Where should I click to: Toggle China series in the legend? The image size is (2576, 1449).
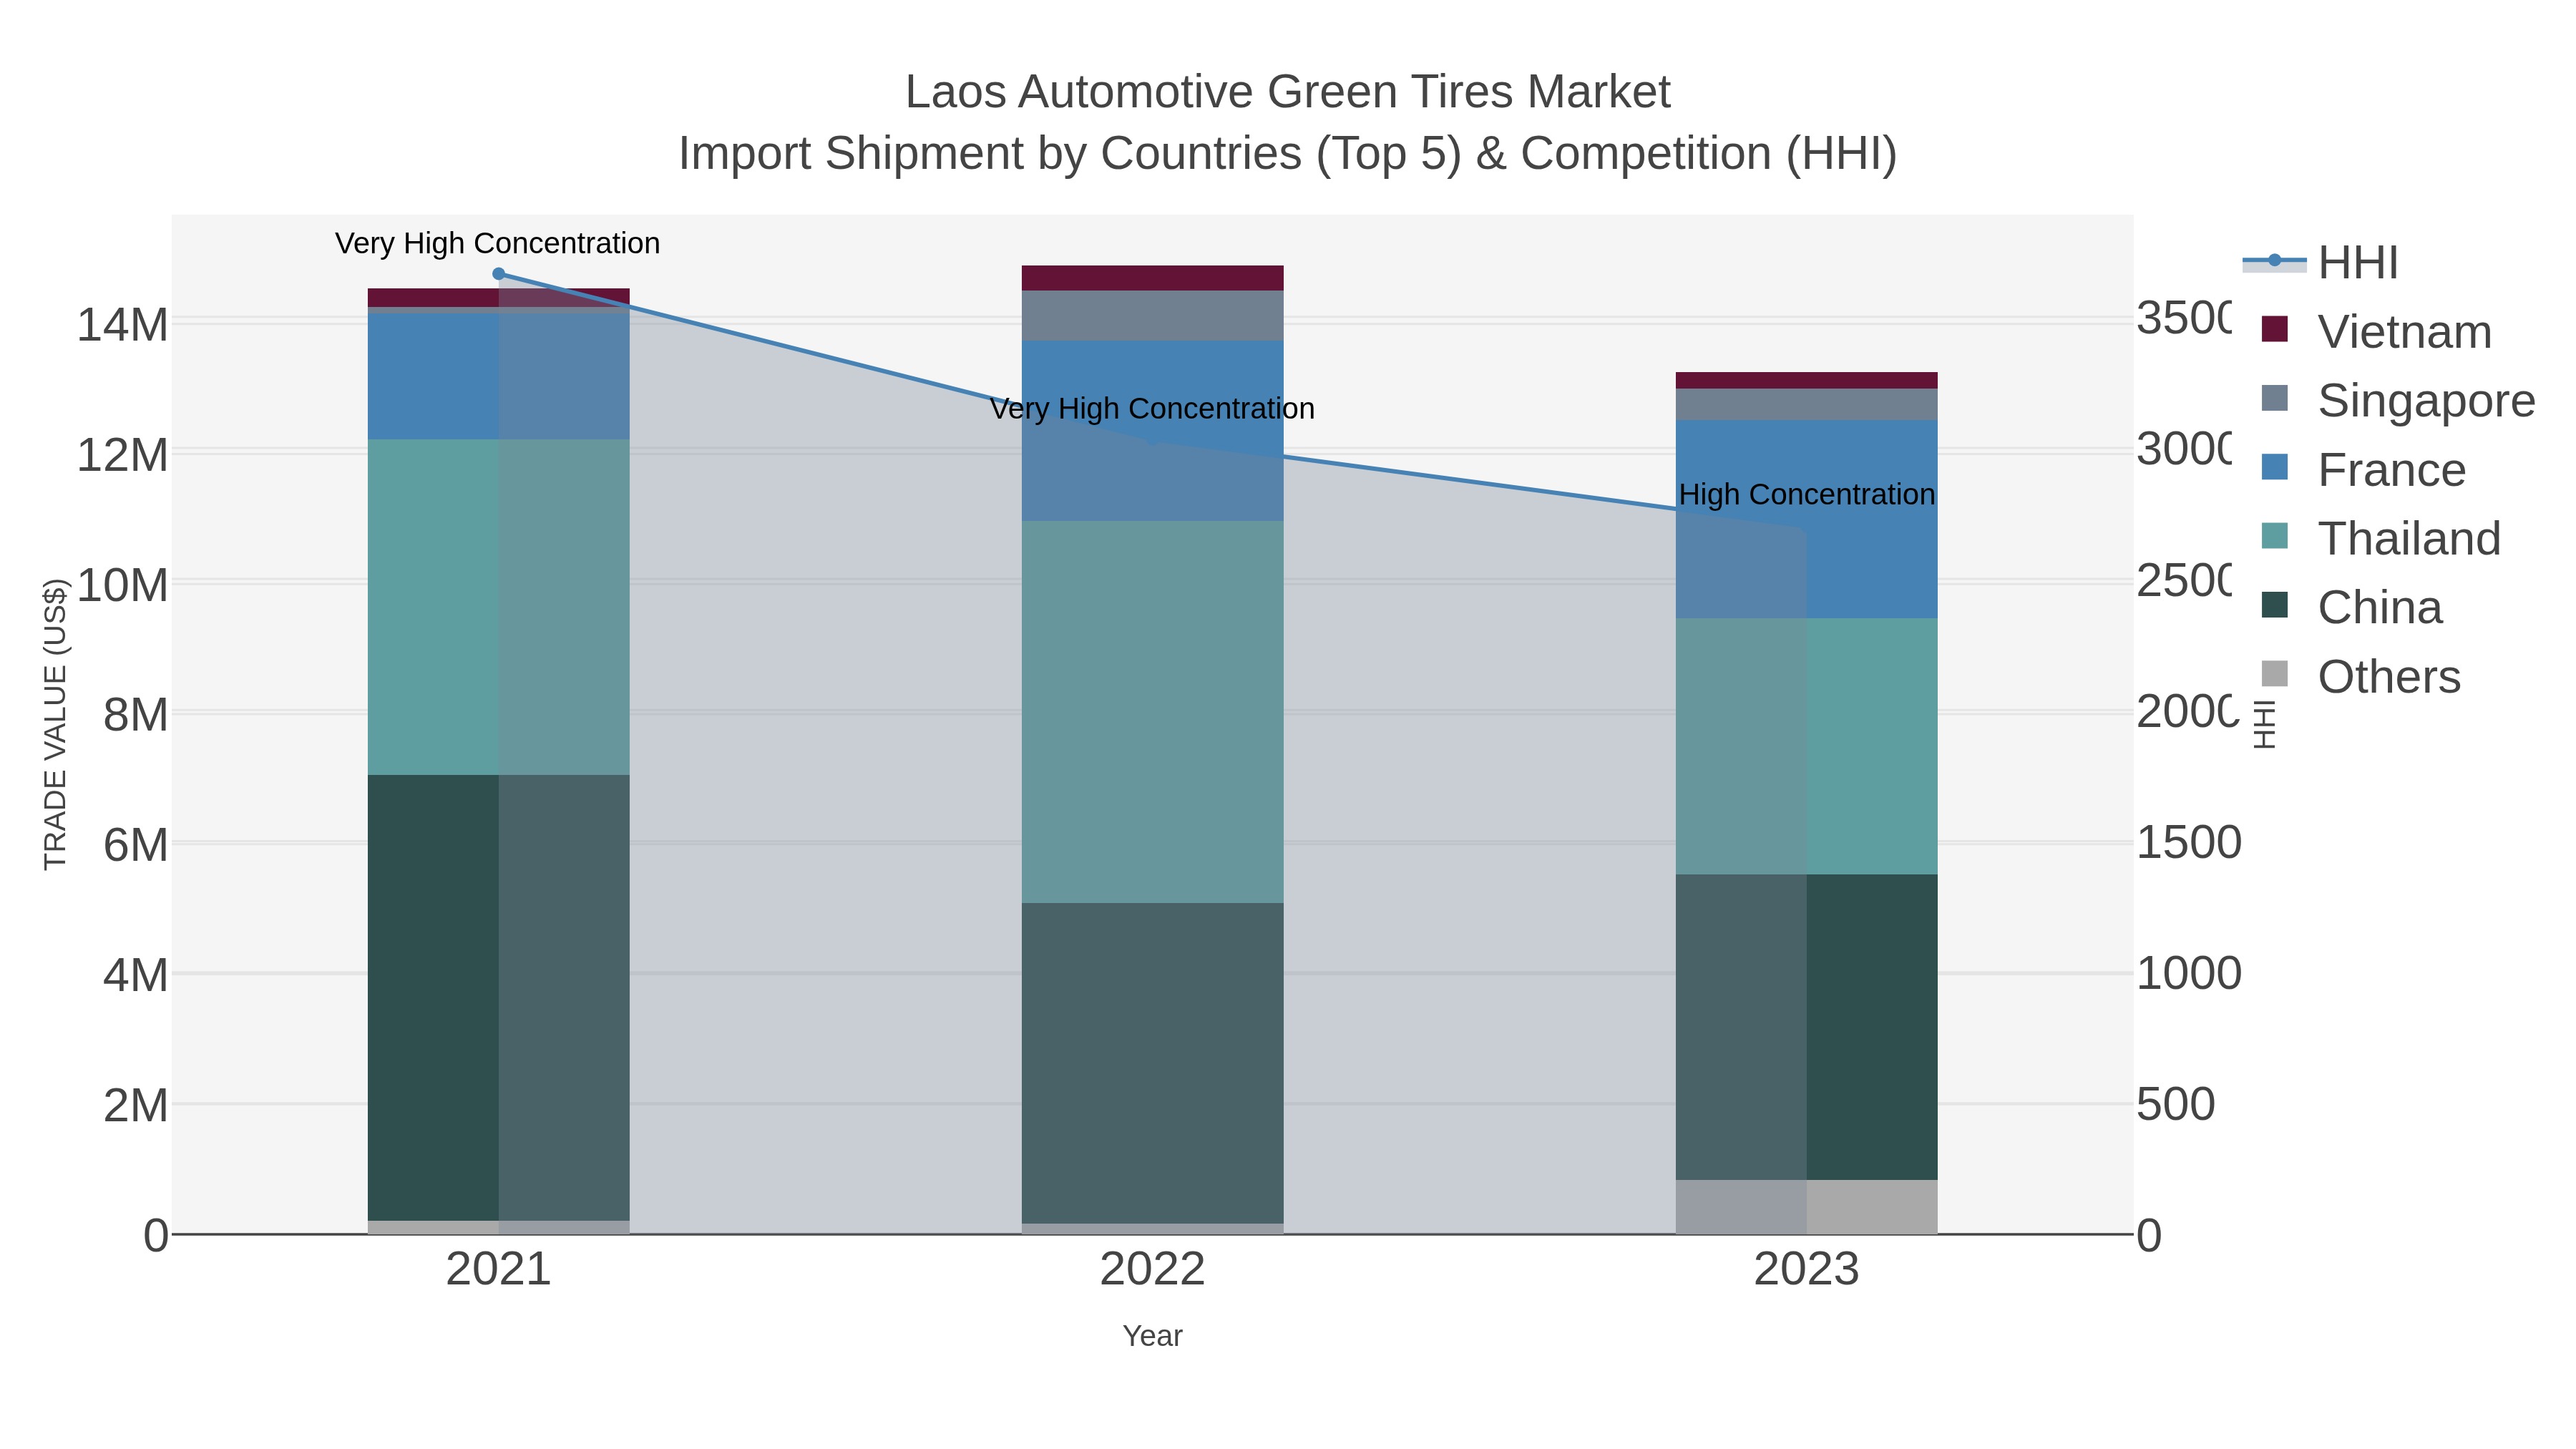coord(2351,607)
